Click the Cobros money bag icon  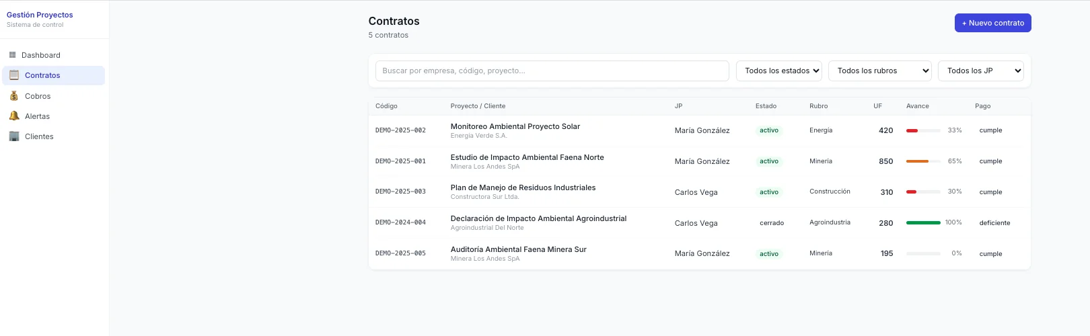pos(14,96)
